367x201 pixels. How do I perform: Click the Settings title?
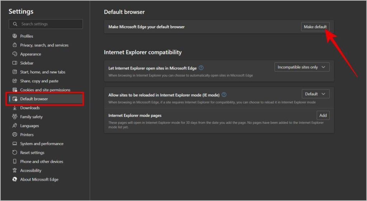coord(21,11)
